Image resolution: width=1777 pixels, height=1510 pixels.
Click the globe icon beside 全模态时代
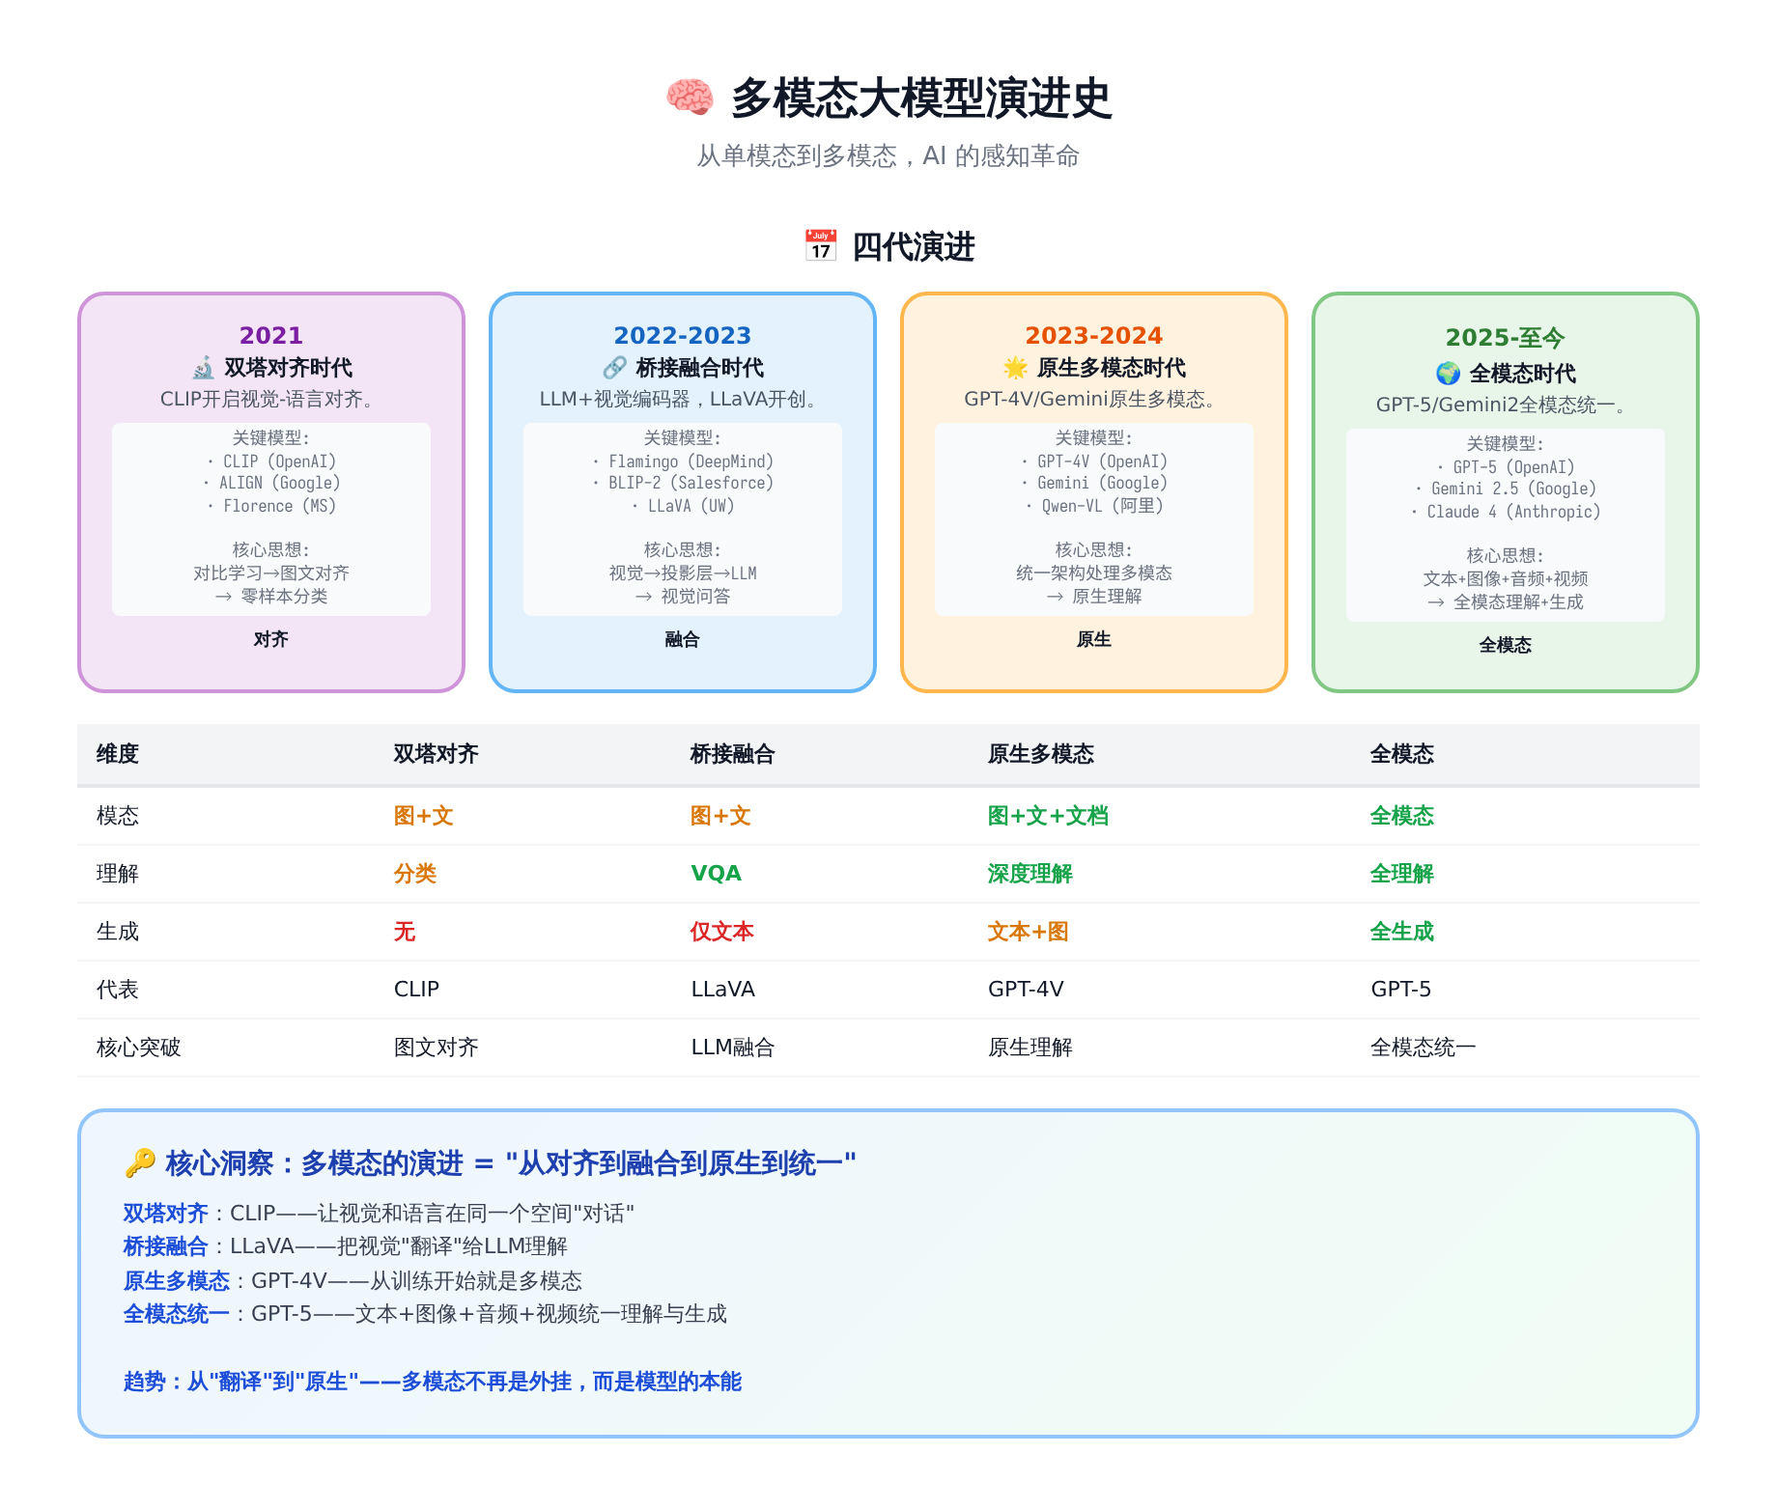(1448, 374)
